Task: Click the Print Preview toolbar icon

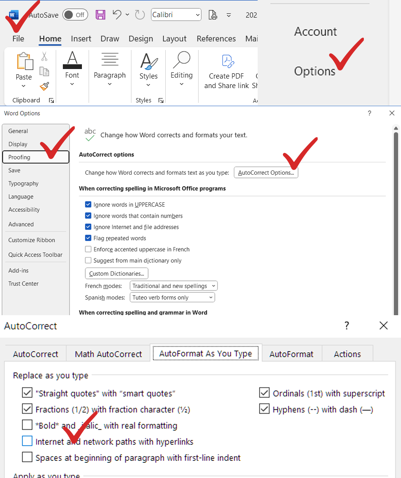Action: coord(212,15)
